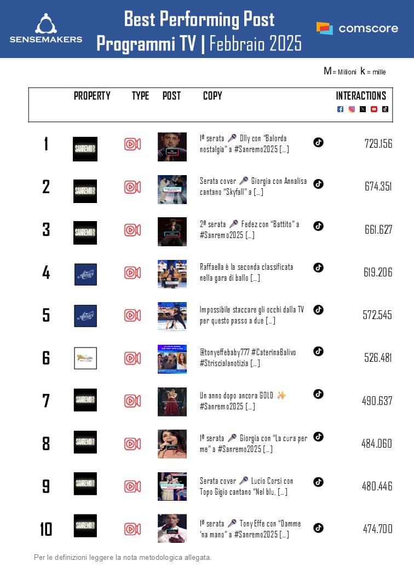Click the Instagram icon under Interactions
This screenshot has width=414, height=579.
352,109
